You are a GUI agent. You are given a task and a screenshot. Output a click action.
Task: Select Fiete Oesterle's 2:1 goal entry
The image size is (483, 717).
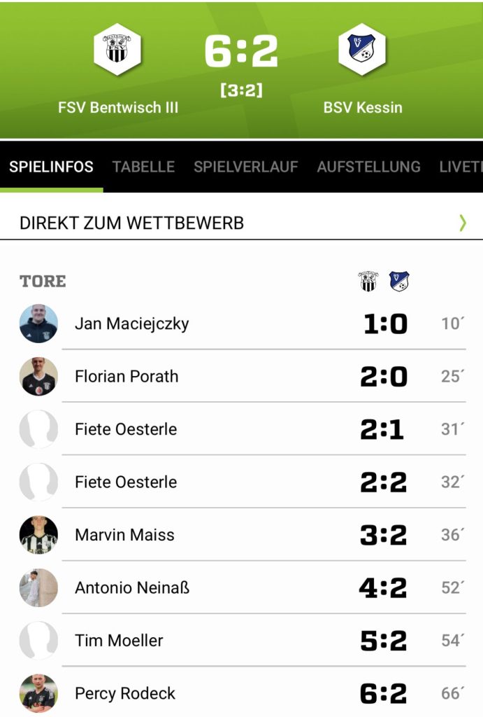click(x=126, y=429)
